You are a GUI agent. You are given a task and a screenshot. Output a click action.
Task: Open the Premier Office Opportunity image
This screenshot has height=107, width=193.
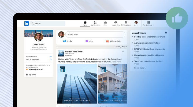[77, 84]
